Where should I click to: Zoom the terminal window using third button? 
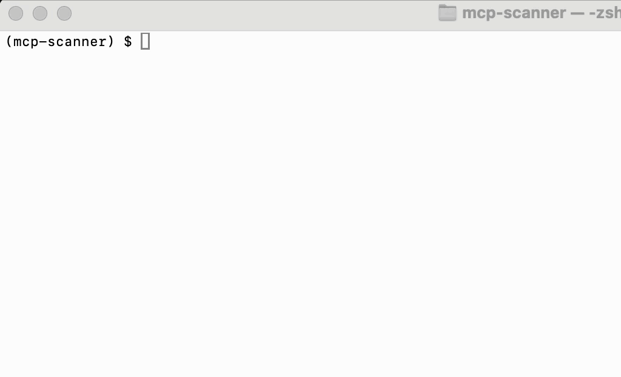click(64, 13)
